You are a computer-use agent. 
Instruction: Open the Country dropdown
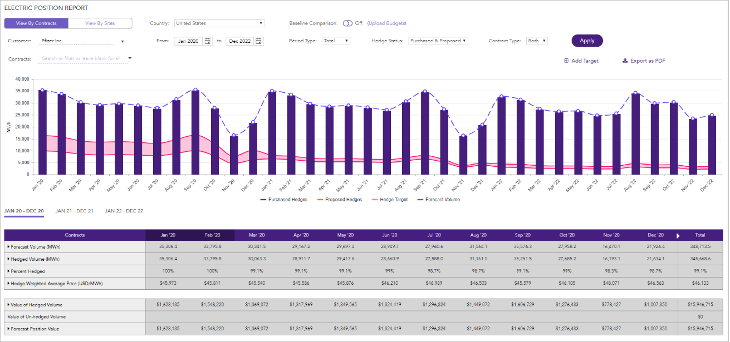coord(219,23)
